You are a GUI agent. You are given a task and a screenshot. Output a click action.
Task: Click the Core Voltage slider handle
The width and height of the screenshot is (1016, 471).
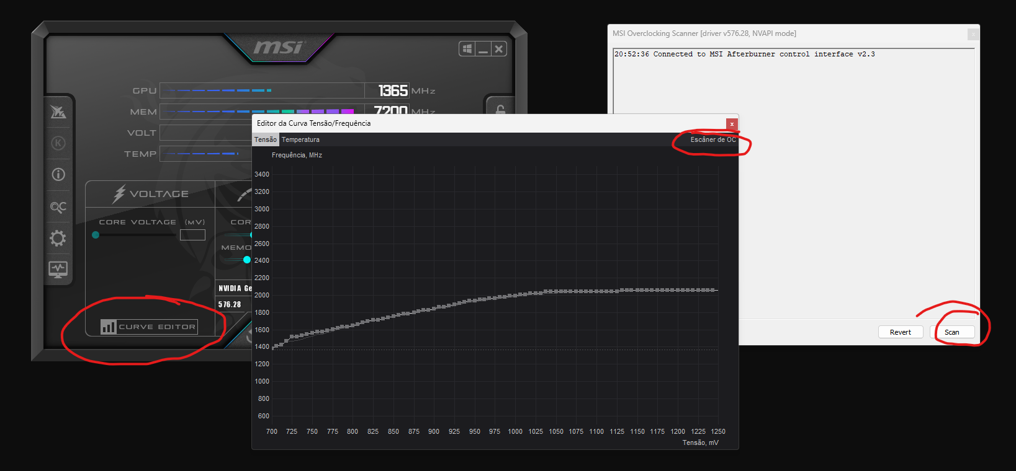tap(96, 235)
